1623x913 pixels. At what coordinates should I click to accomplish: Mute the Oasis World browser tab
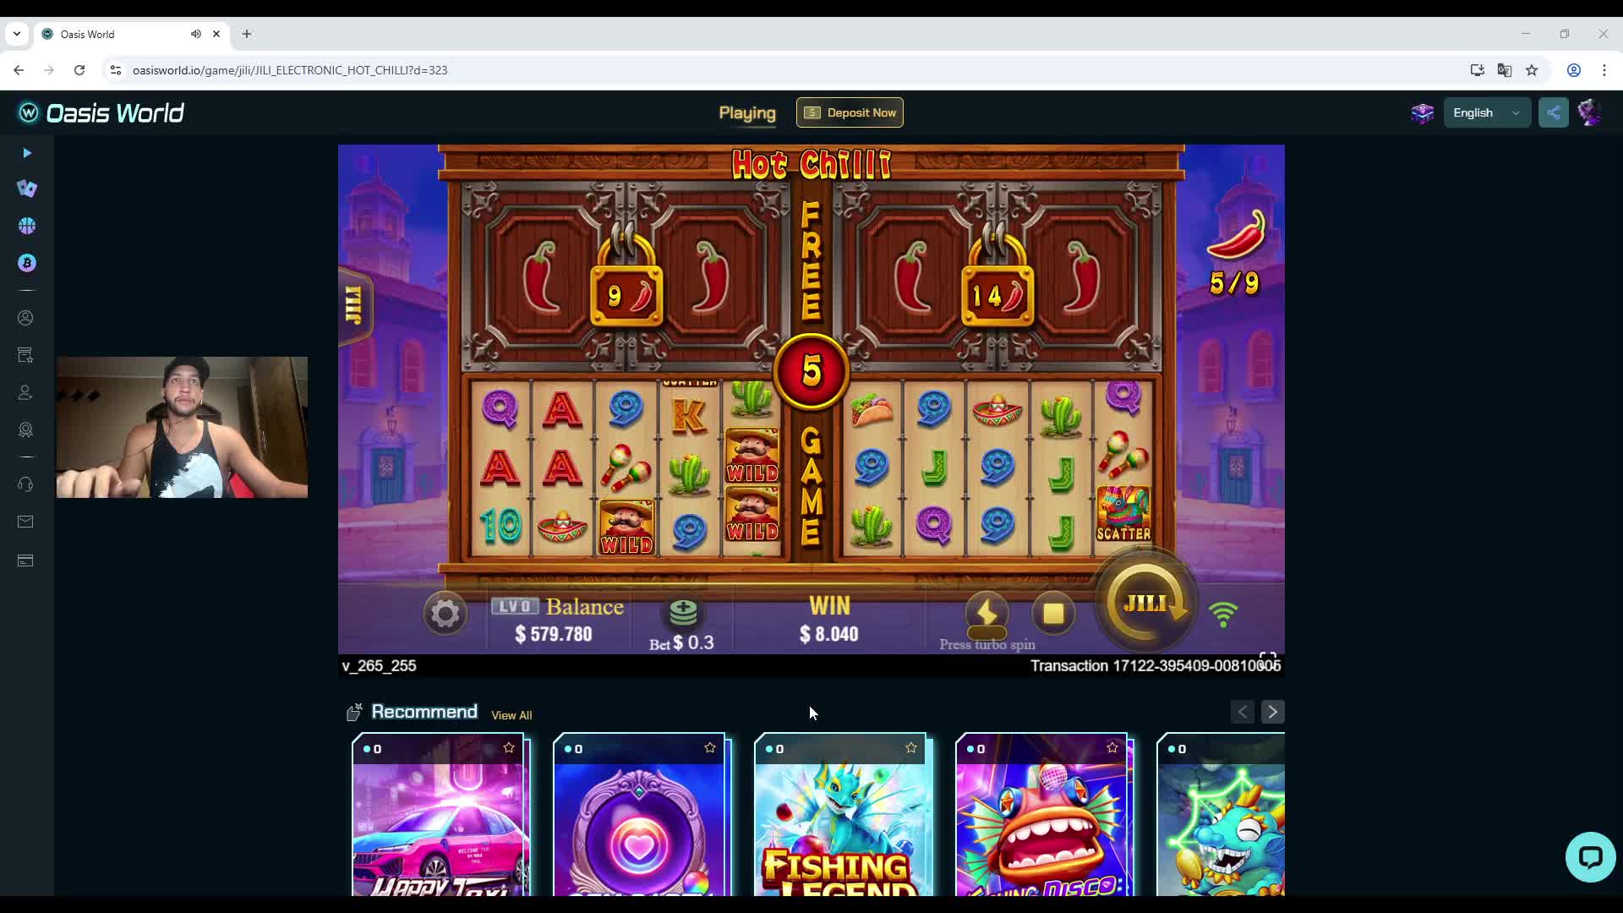(x=196, y=34)
